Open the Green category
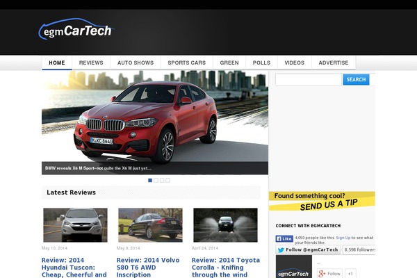Image resolution: width=417 pixels, height=278 pixels. pos(229,63)
